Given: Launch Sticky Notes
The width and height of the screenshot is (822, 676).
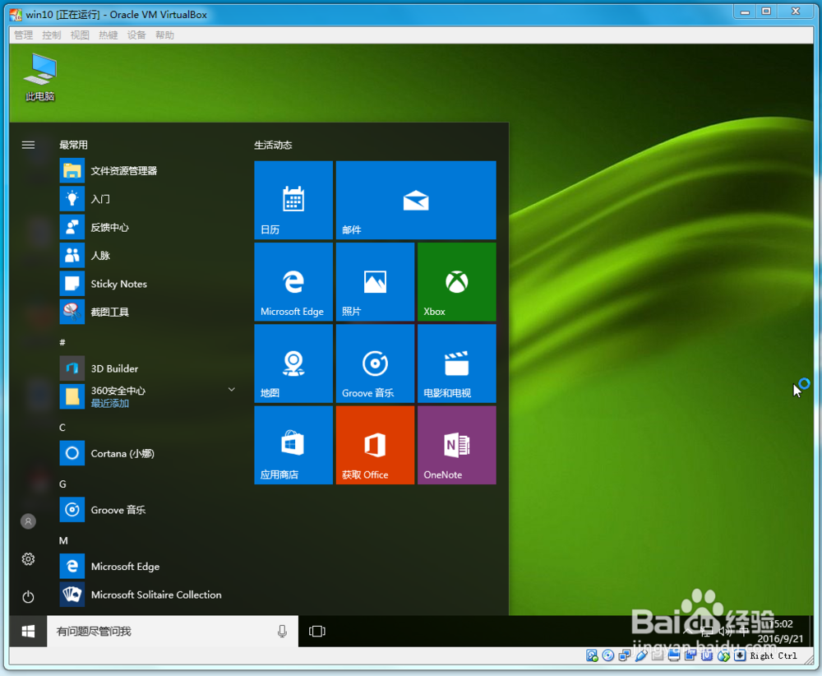Looking at the screenshot, I should pyautogui.click(x=148, y=285).
